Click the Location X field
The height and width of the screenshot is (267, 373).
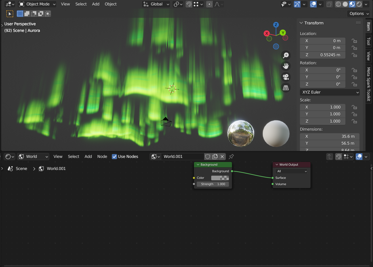323,41
